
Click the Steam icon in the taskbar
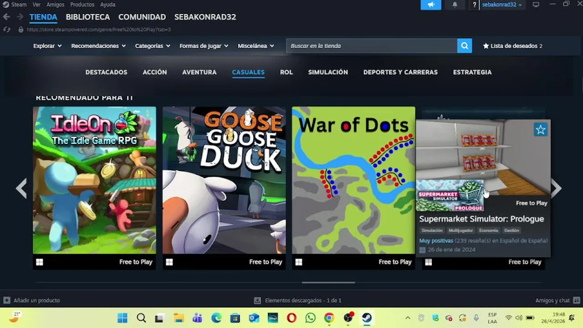367,318
